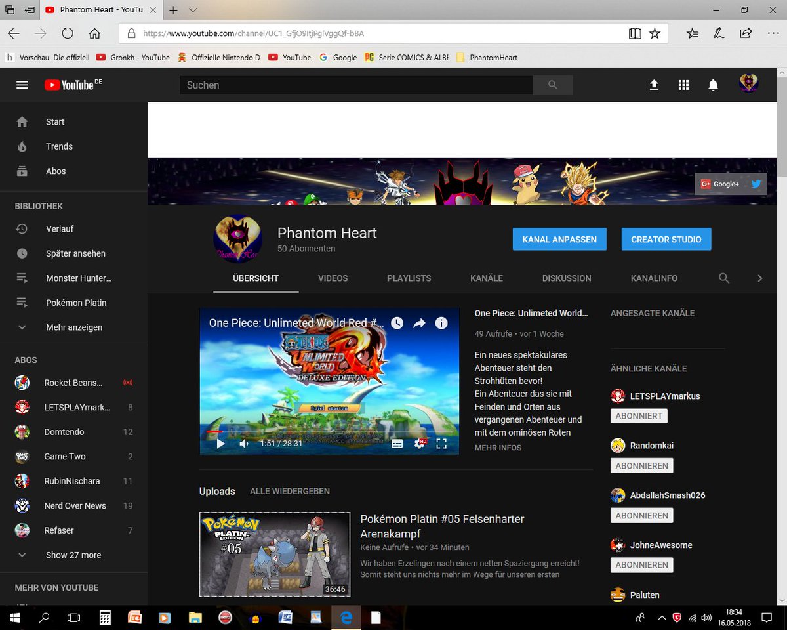Screen dimensions: 787x630
Task: Expand Show 27 more subscriptions
Action: (x=73, y=555)
